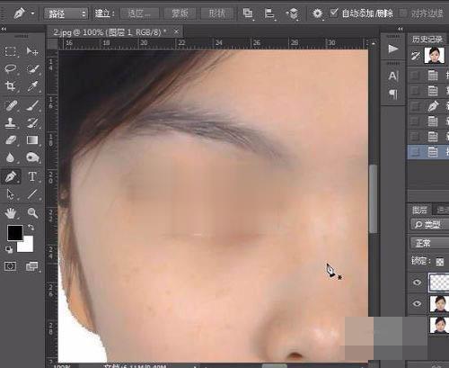This screenshot has width=449, height=368.
Task: Toggle visibility of the second portrait layer
Action: point(417,303)
